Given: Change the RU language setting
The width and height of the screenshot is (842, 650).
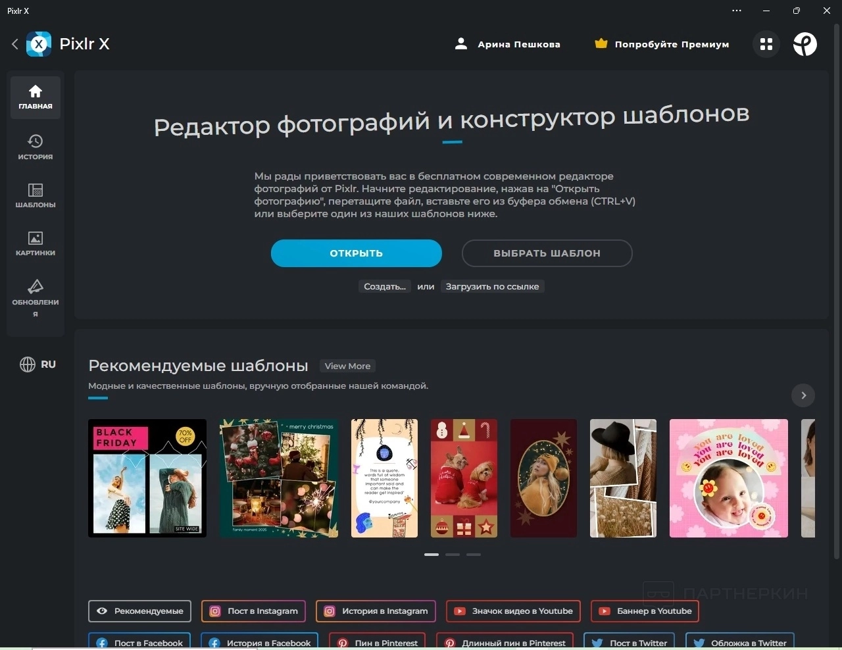Looking at the screenshot, I should click(37, 364).
